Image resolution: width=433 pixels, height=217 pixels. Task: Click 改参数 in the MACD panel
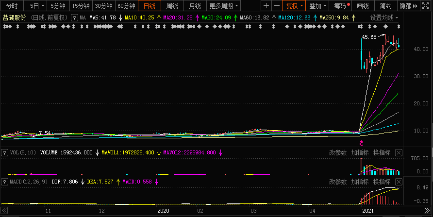coord(338,182)
